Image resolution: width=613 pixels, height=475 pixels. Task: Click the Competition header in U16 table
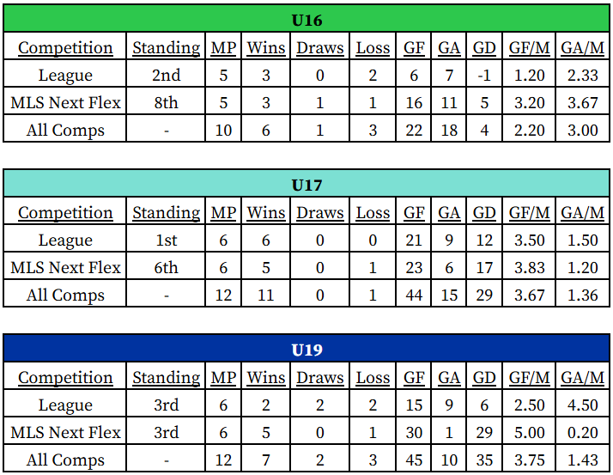click(65, 48)
